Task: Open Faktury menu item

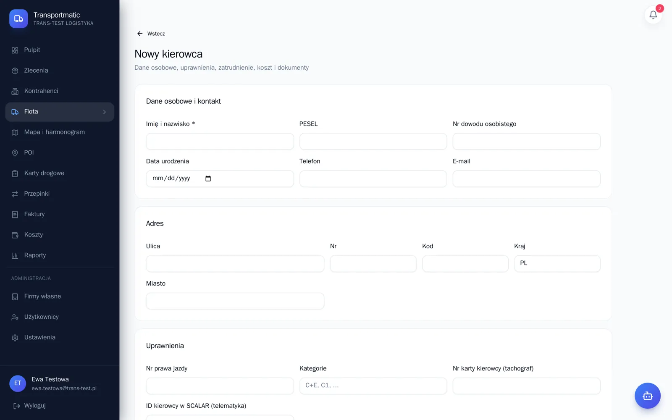Action: (60, 214)
